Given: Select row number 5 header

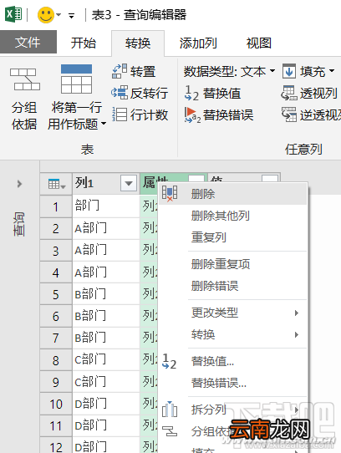Looking at the screenshot, I should pyautogui.click(x=56, y=294).
